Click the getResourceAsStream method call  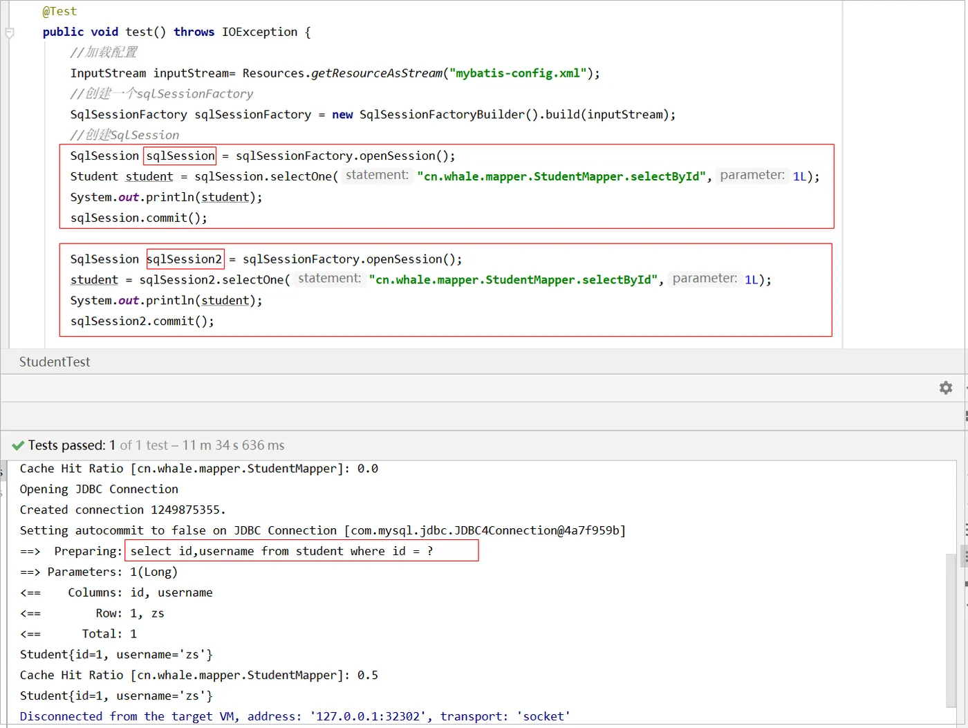(377, 73)
